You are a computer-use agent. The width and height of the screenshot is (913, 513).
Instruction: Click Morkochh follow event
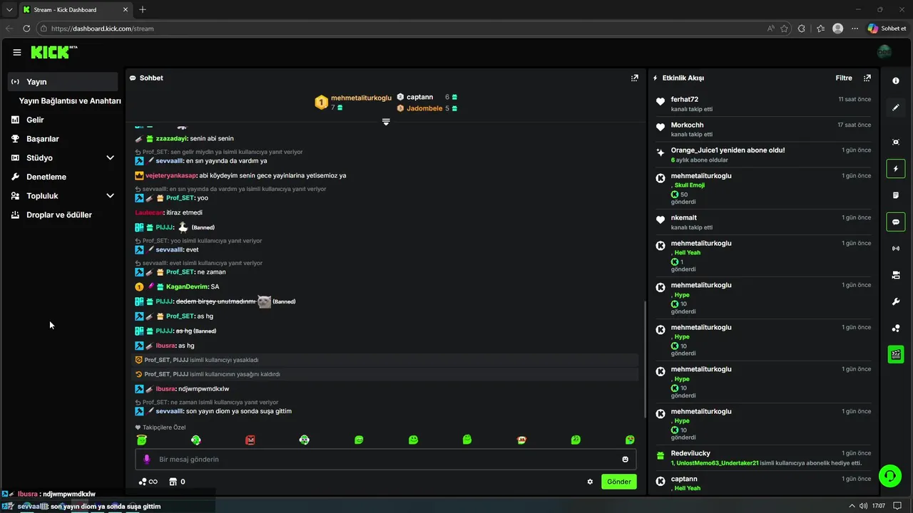[x=764, y=129]
